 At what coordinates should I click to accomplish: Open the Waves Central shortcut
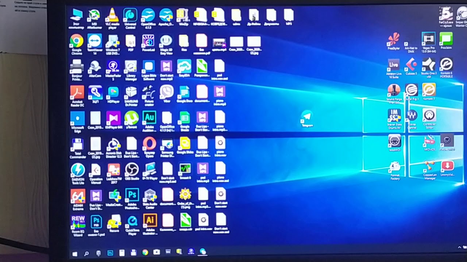tap(412, 120)
